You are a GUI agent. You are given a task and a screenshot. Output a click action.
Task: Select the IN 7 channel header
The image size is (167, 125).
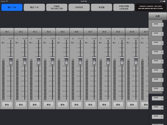pos(90,32)
